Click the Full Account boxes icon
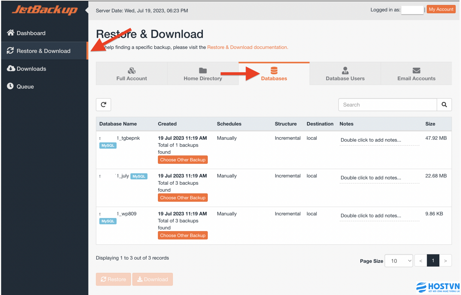 [132, 71]
